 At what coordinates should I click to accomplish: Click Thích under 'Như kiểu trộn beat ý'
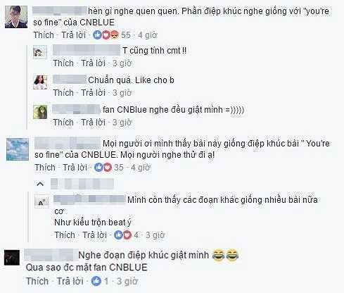[x=65, y=235]
